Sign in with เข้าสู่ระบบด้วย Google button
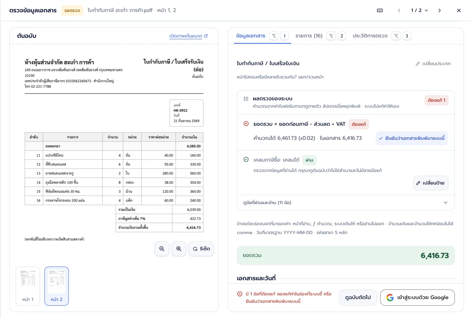Screen dimensions: 473x318 pyautogui.click(x=417, y=298)
